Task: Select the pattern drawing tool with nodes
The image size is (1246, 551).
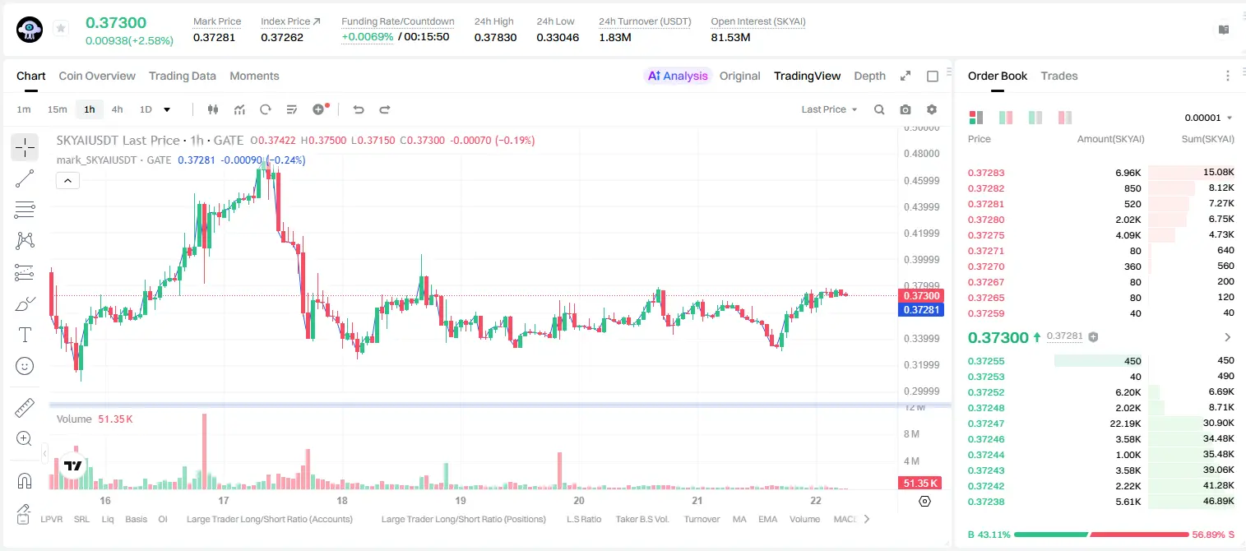Action: [x=25, y=241]
